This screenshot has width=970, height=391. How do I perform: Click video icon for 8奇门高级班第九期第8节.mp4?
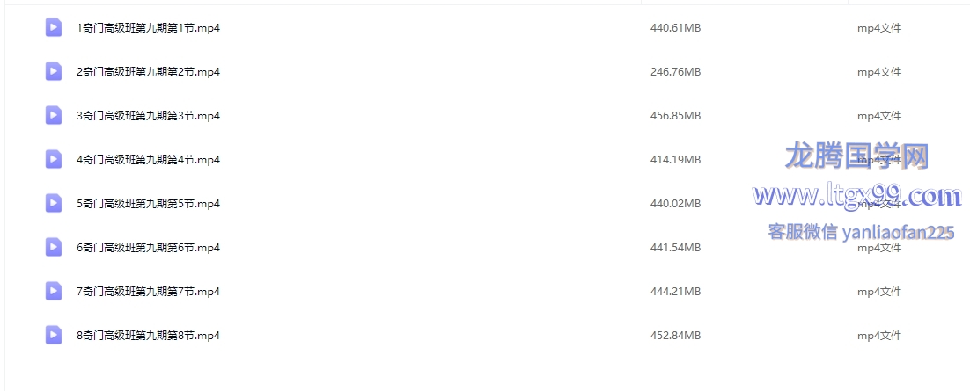(x=54, y=336)
